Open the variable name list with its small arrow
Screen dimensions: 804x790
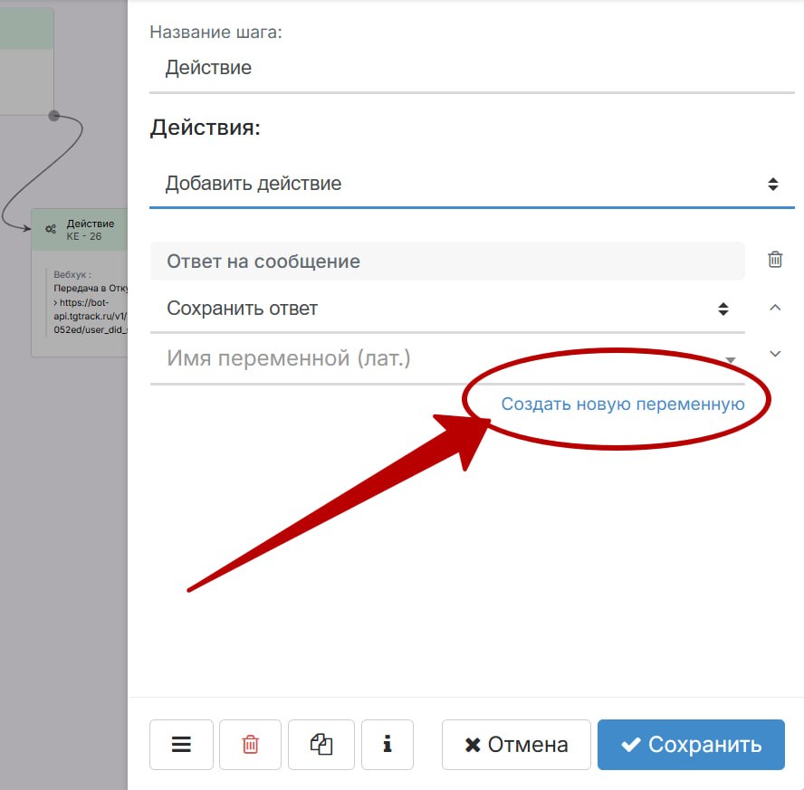pyautogui.click(x=730, y=360)
